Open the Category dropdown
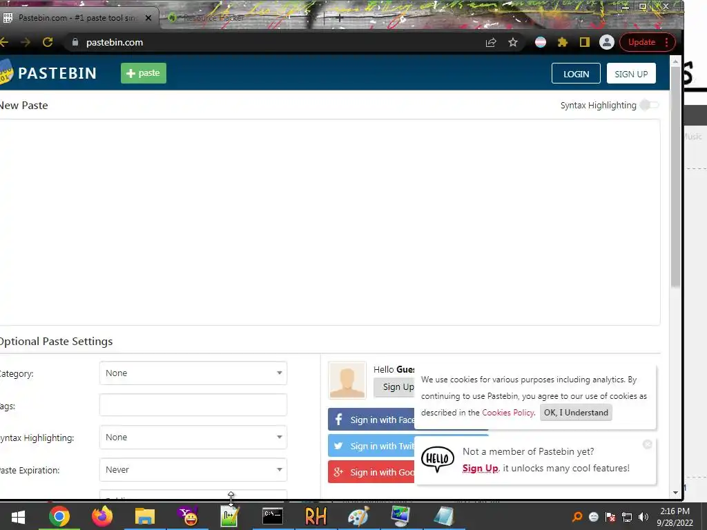 pos(193,373)
